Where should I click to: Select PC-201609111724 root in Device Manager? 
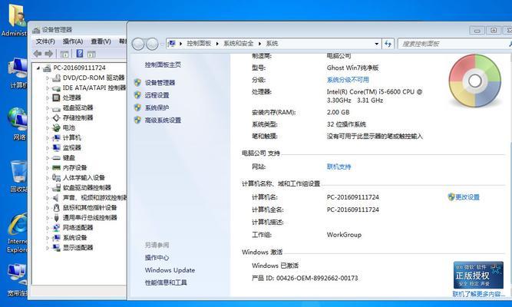pyautogui.click(x=79, y=68)
